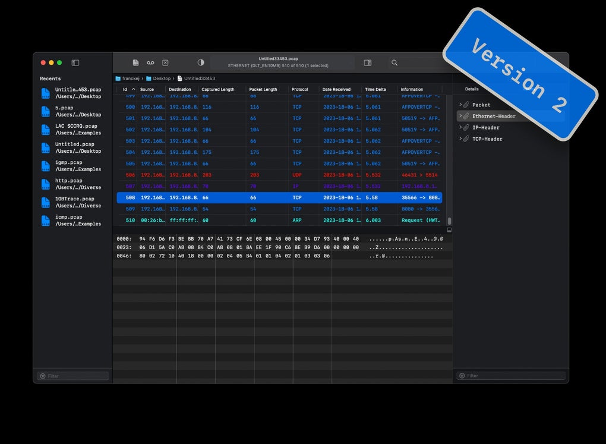Image resolution: width=606 pixels, height=444 pixels.
Task: Click the 5.pcap recent file icon
Action: pos(46,111)
